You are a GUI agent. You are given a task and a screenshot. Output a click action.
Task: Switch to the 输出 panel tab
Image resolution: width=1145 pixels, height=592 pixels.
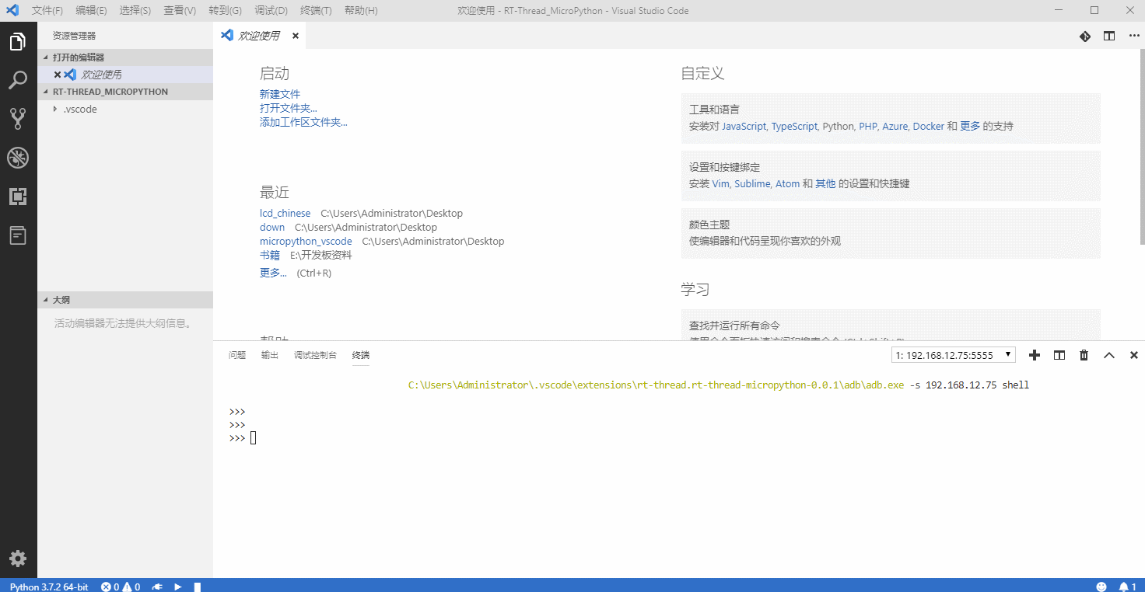[269, 355]
